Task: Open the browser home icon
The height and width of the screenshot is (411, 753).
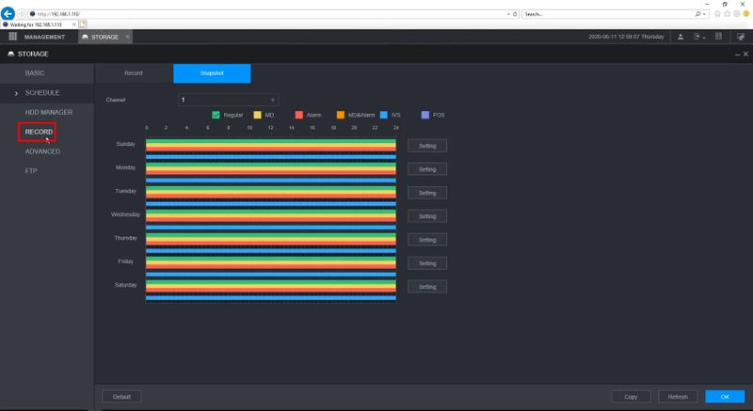Action: (717, 14)
